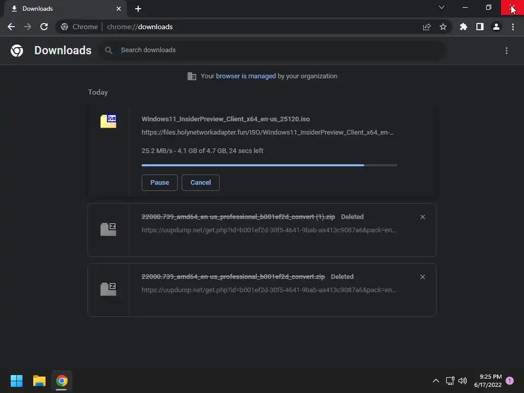Toggle the side panel icon
Screen dimensions: 524x393
pyautogui.click(x=480, y=27)
